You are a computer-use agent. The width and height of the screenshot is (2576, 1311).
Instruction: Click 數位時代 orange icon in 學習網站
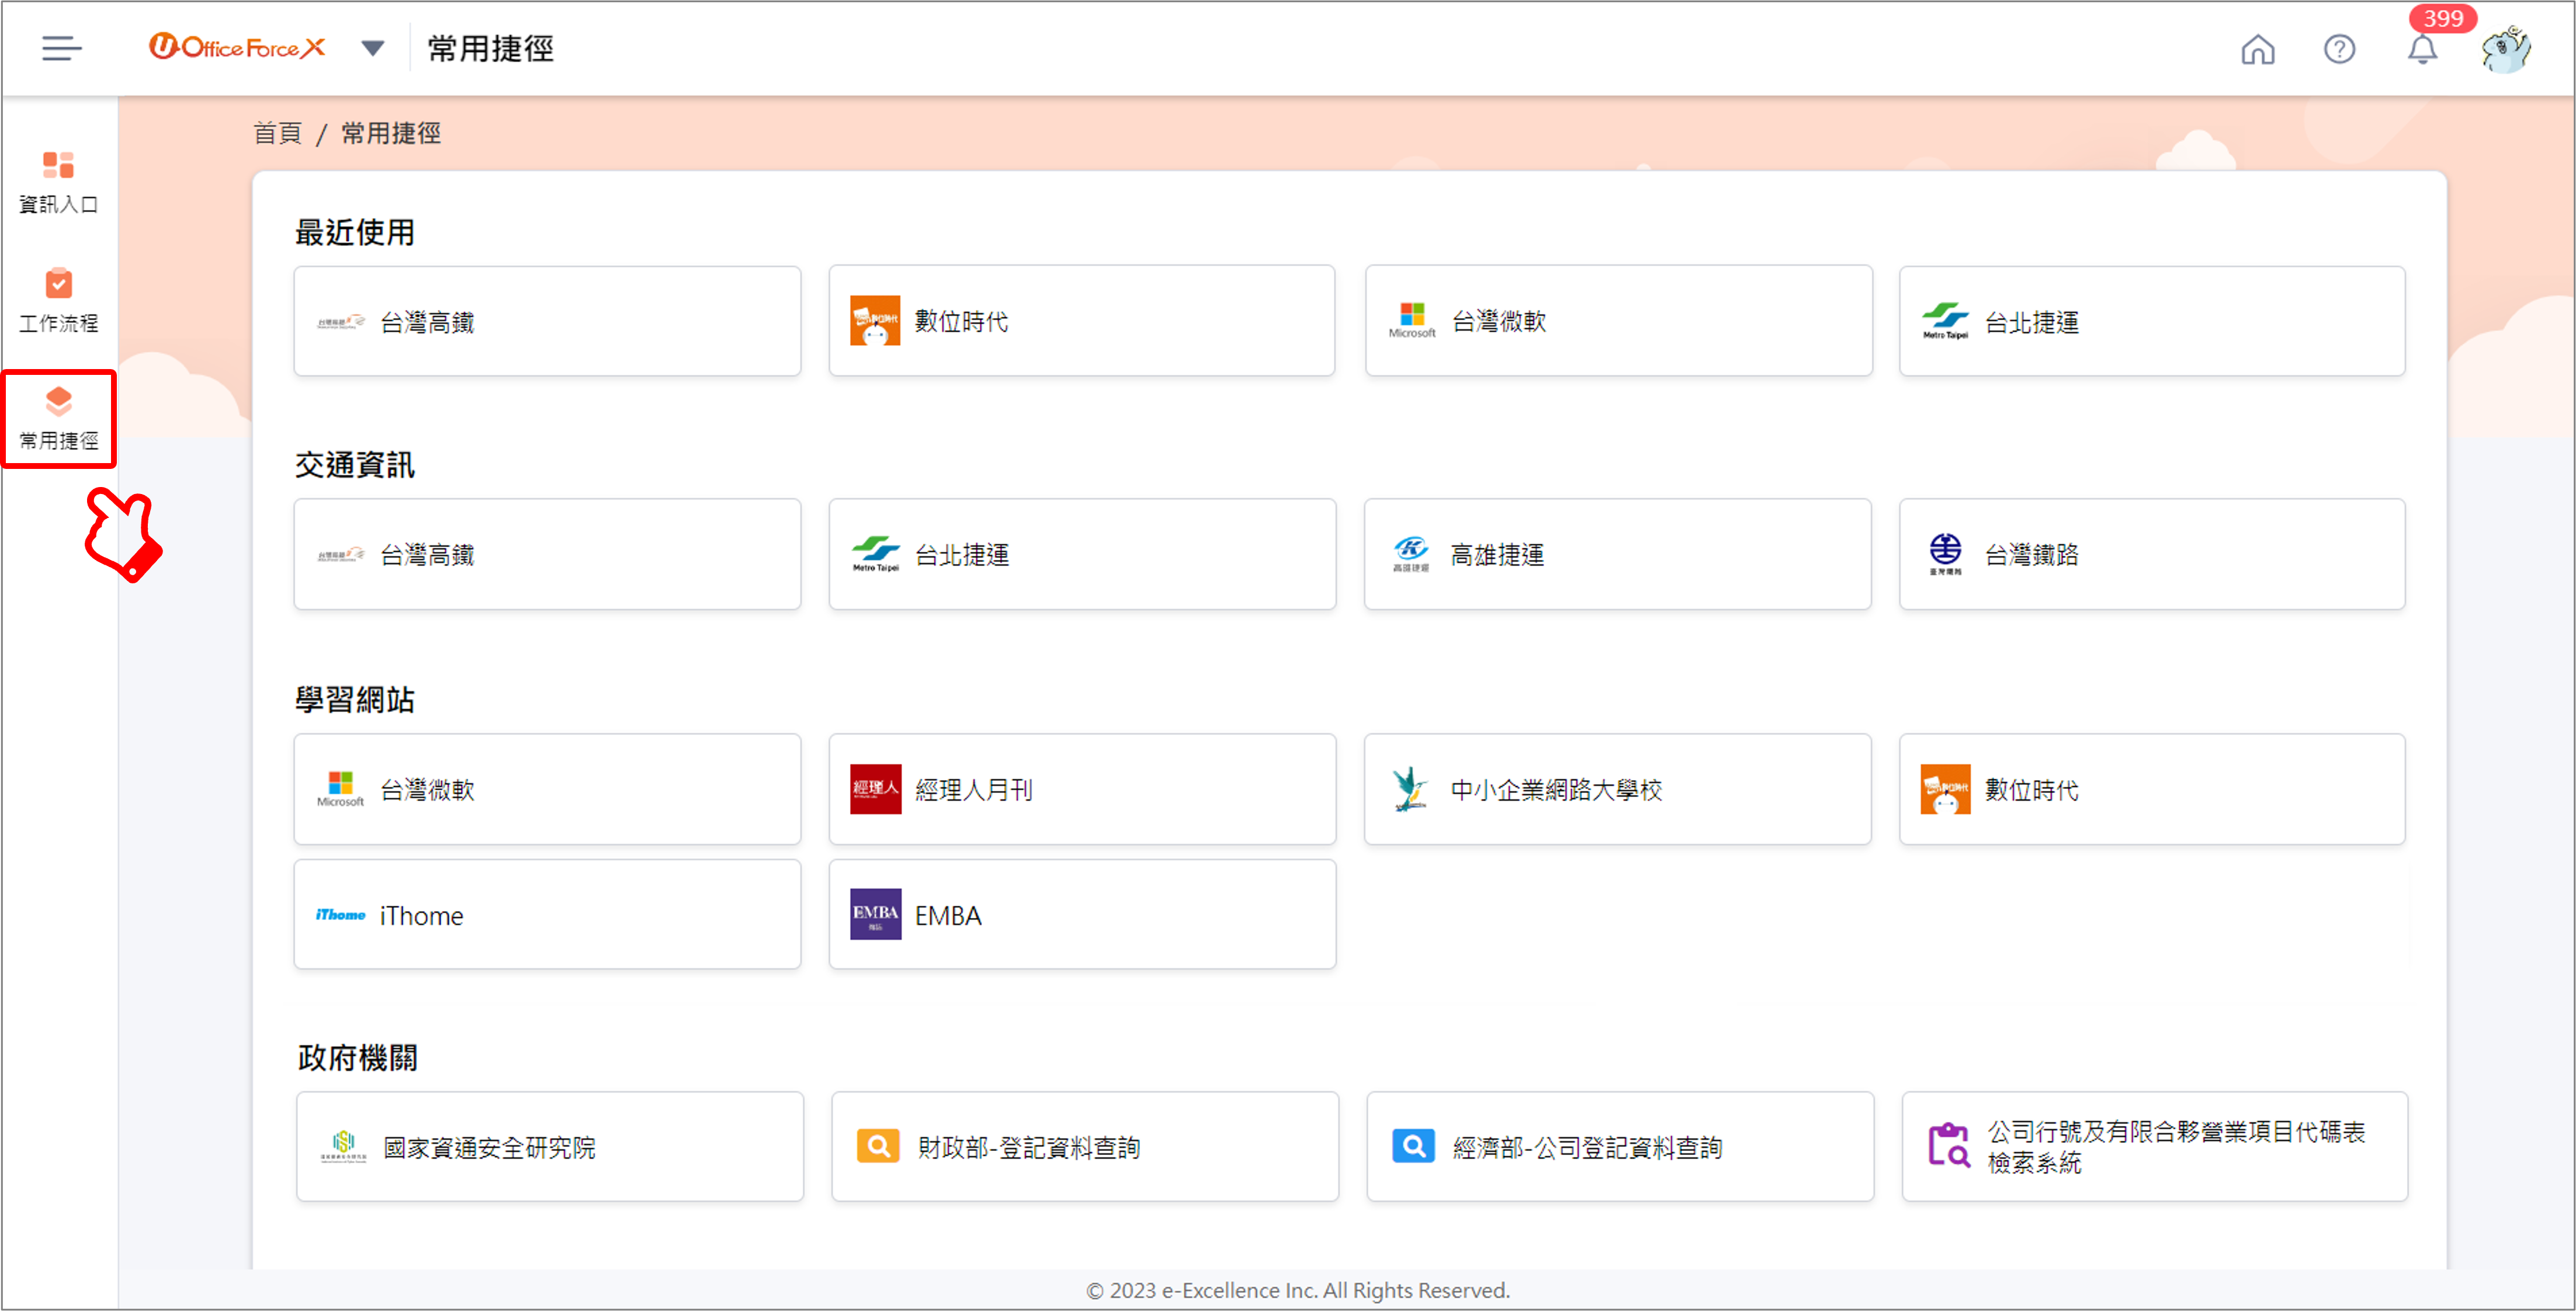click(x=1945, y=788)
